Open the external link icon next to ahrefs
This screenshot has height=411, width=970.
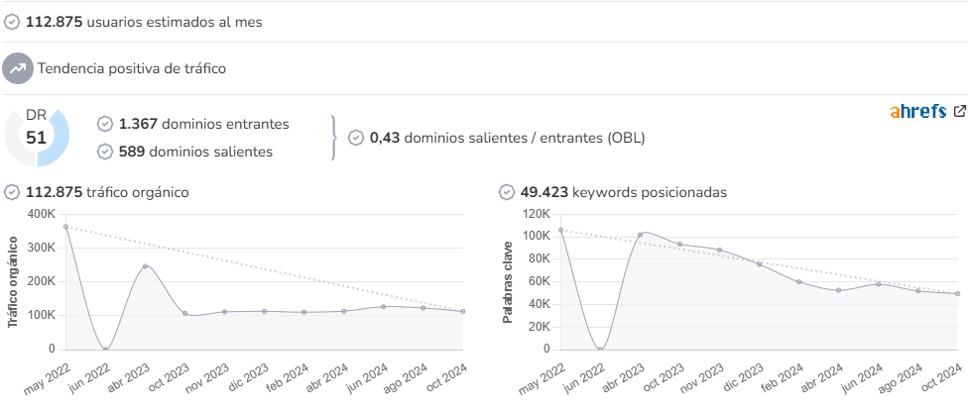coord(959,111)
